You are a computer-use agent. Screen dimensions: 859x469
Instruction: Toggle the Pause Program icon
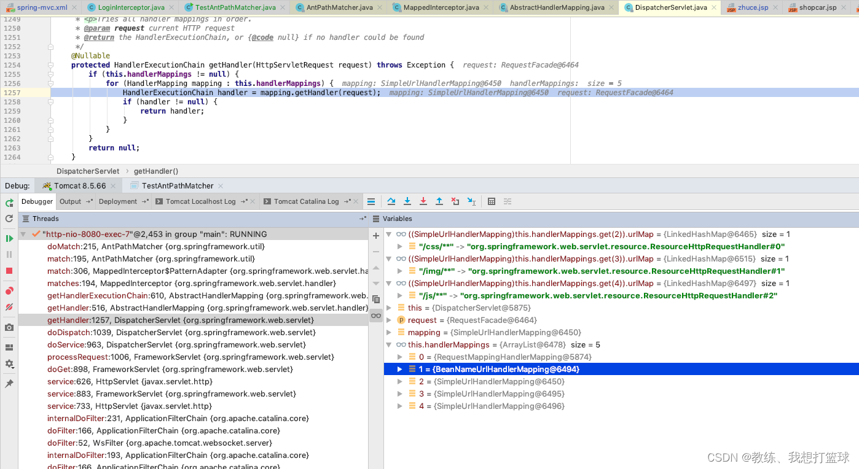[9, 255]
